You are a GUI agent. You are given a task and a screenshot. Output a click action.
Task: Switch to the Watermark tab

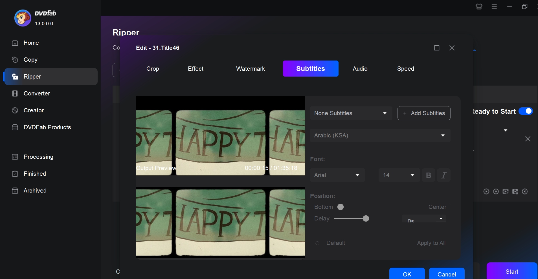[250, 69]
